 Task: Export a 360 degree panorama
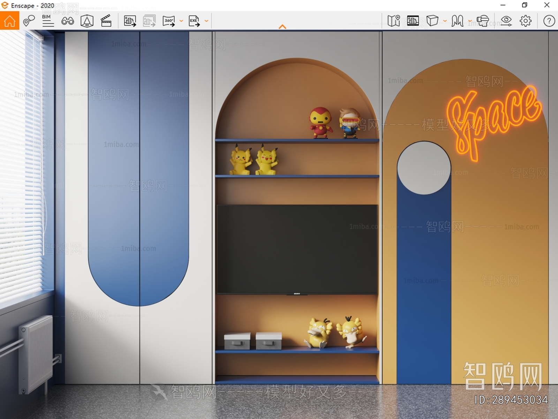pos(169,21)
